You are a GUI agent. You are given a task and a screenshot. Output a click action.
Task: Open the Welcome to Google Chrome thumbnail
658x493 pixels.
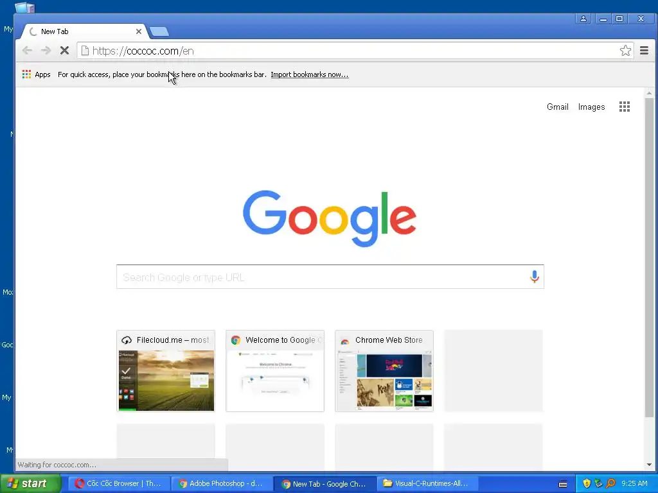point(275,371)
